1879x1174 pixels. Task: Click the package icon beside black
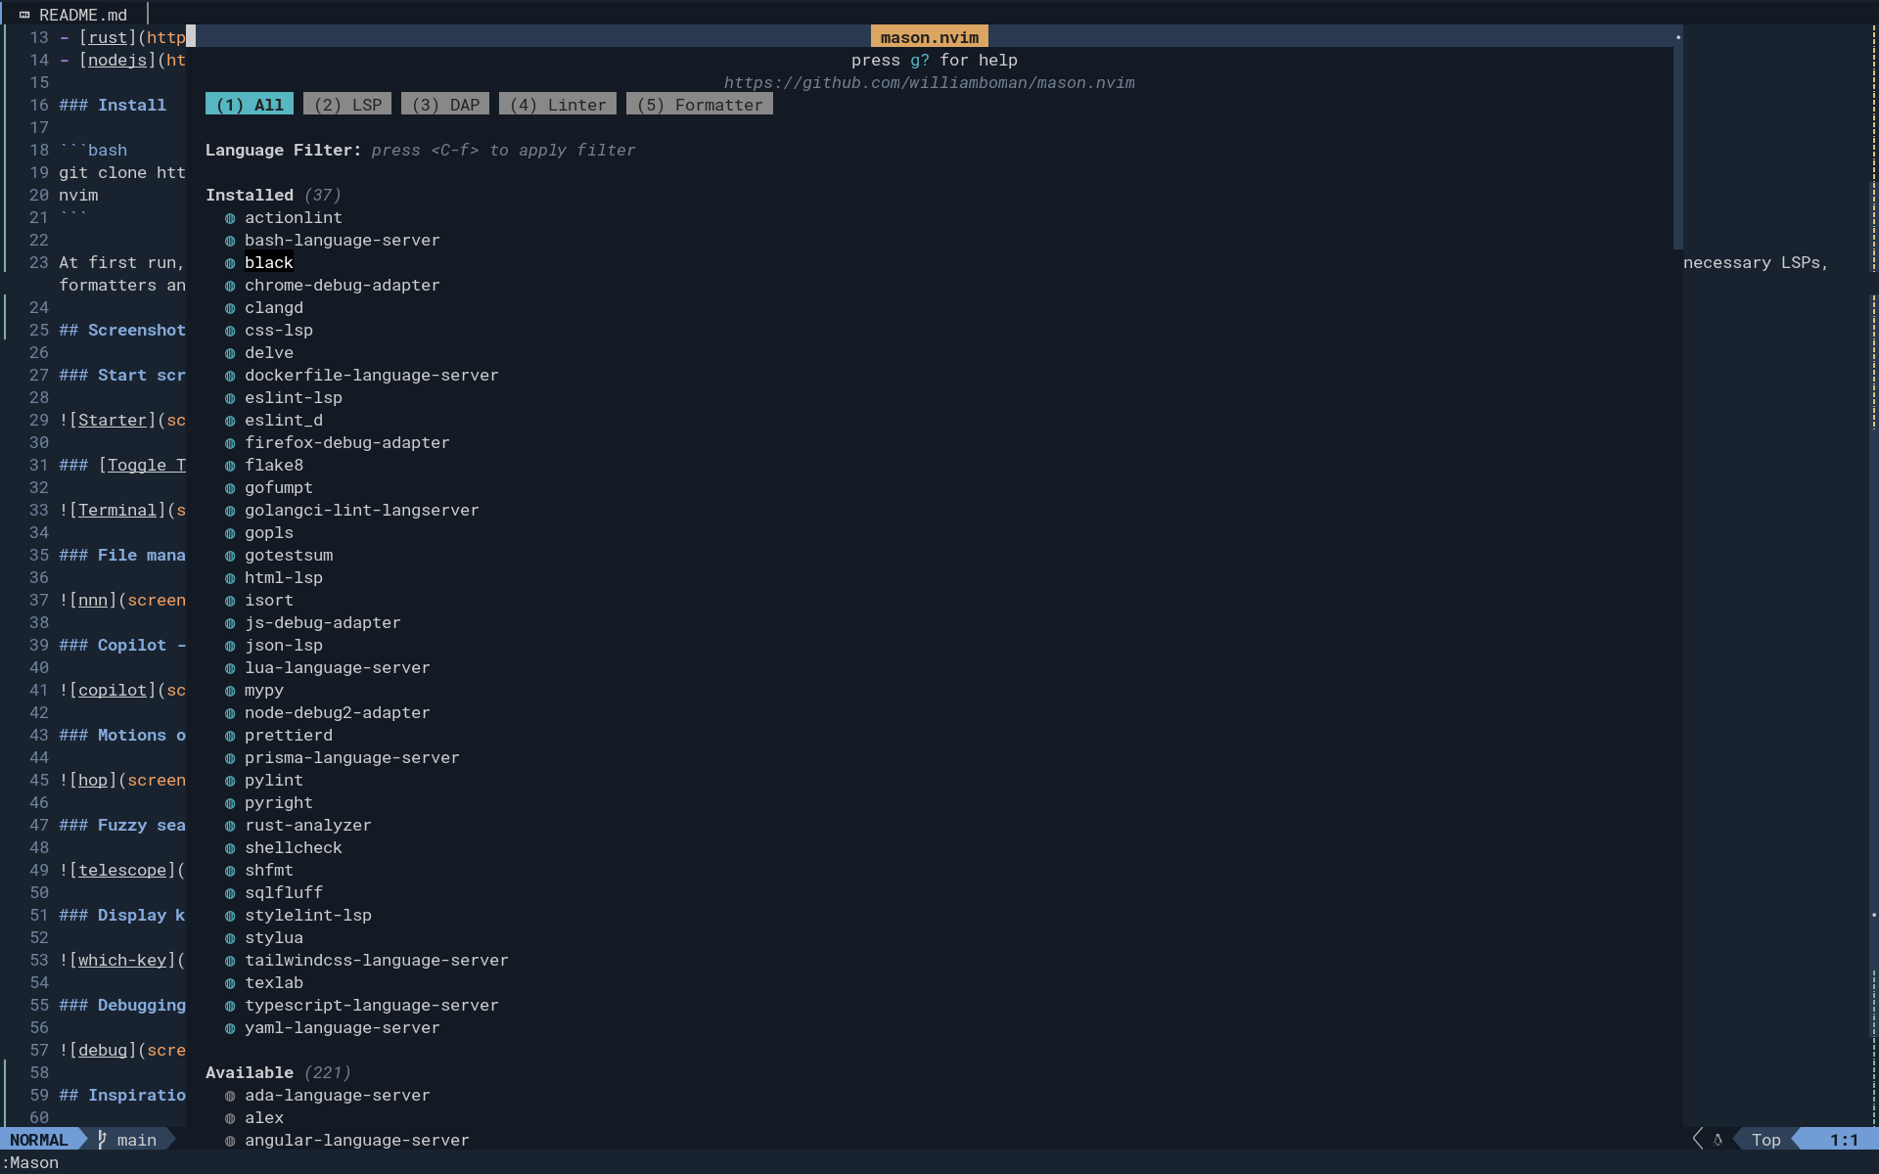[230, 262]
